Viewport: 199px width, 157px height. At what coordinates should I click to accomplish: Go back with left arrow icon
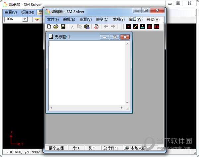[106, 27]
